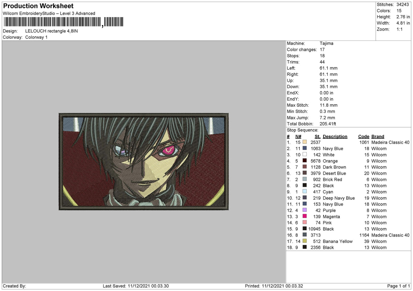413x291 pixels.
Task: Select Navy Blue swatch with 153 stitches
Action: point(305,204)
